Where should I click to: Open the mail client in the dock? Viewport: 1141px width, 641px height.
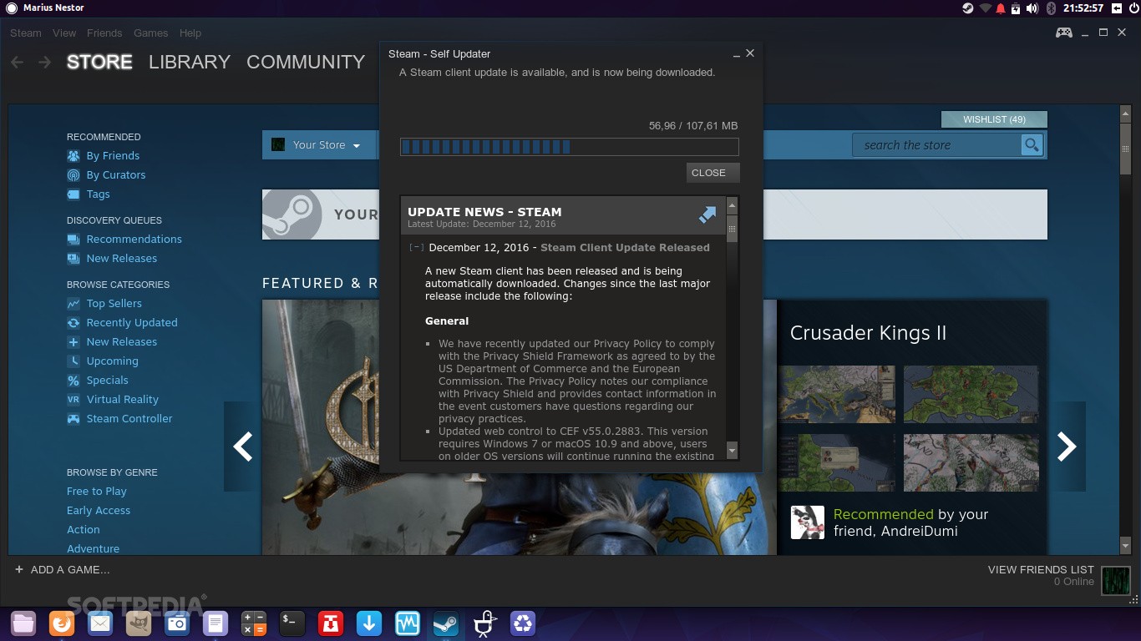tap(100, 623)
